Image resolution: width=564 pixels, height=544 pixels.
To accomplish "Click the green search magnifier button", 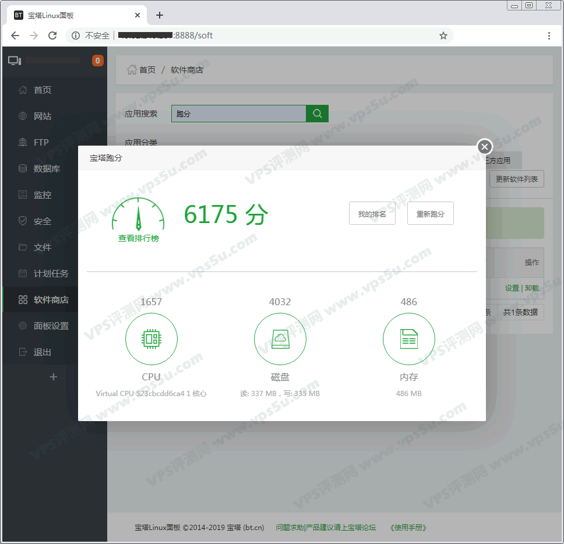I will pyautogui.click(x=318, y=114).
